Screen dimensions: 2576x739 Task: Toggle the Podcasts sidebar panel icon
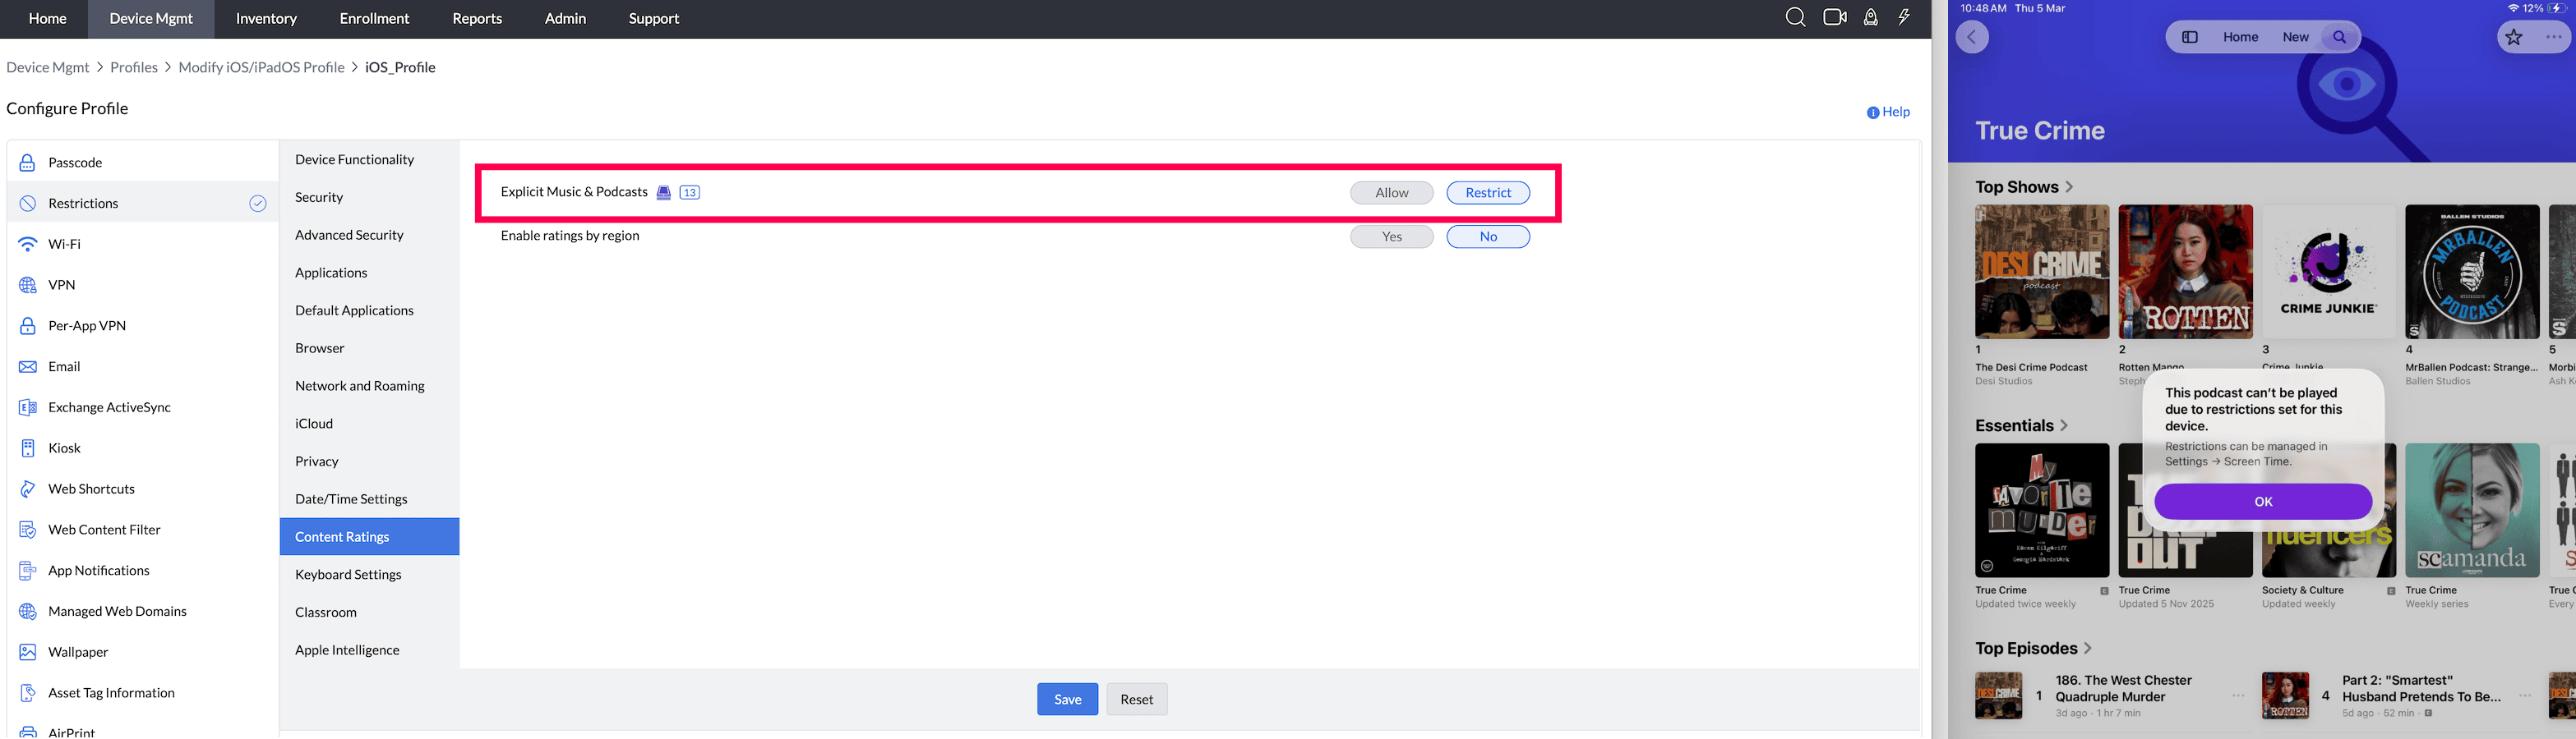click(2189, 37)
